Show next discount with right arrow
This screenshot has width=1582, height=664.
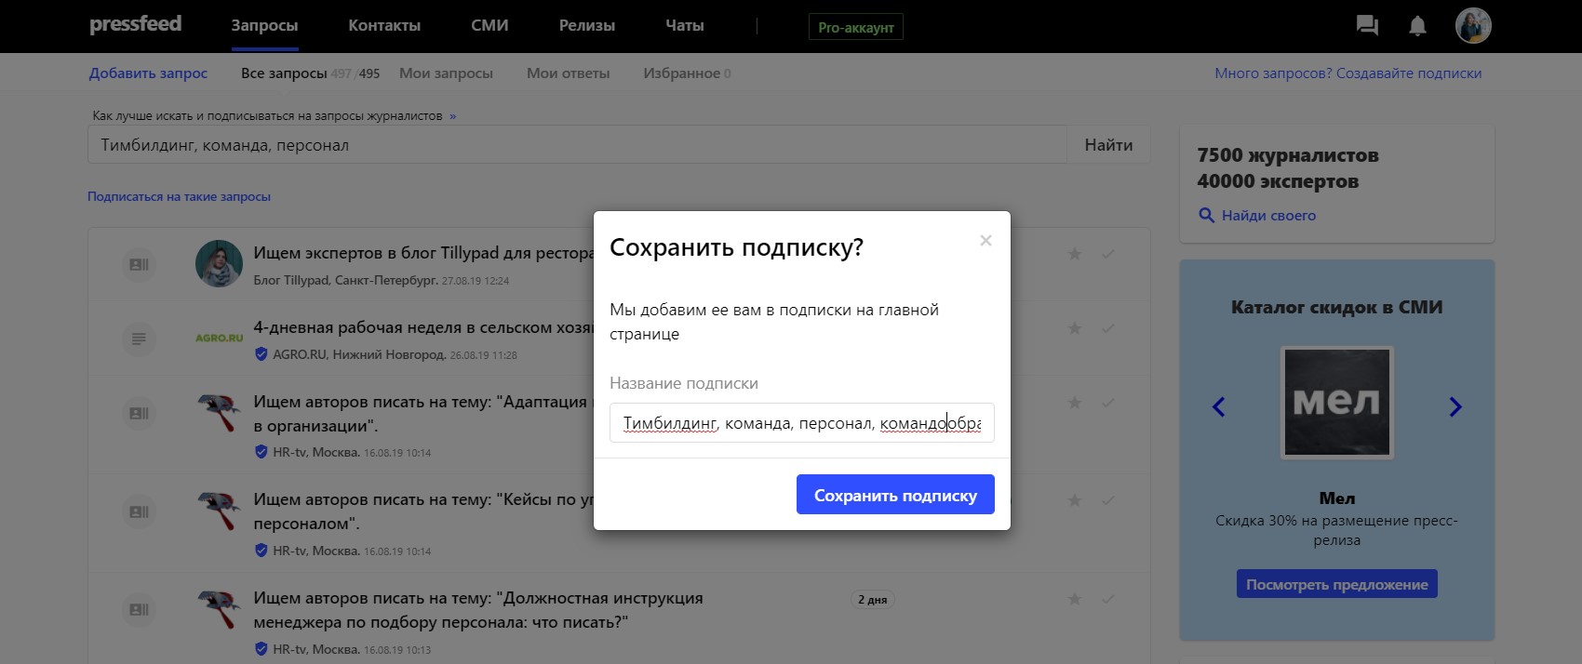pyautogui.click(x=1455, y=406)
